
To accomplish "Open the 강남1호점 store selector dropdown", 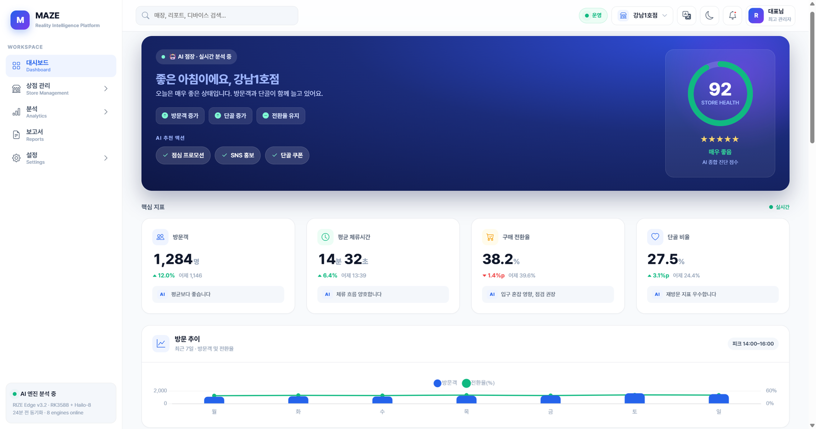I will [x=642, y=15].
